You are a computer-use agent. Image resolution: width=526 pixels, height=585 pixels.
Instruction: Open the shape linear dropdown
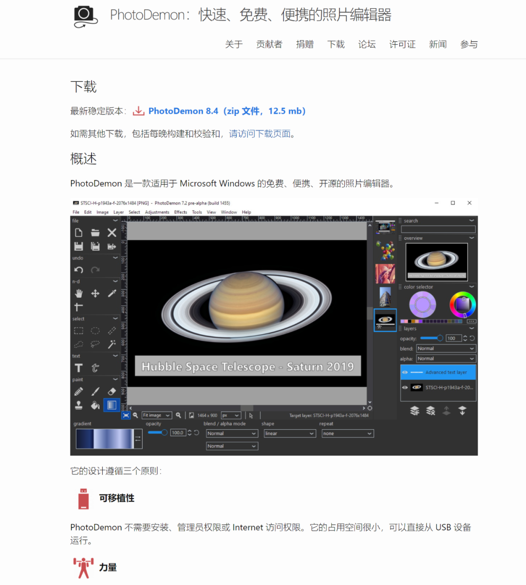point(290,434)
